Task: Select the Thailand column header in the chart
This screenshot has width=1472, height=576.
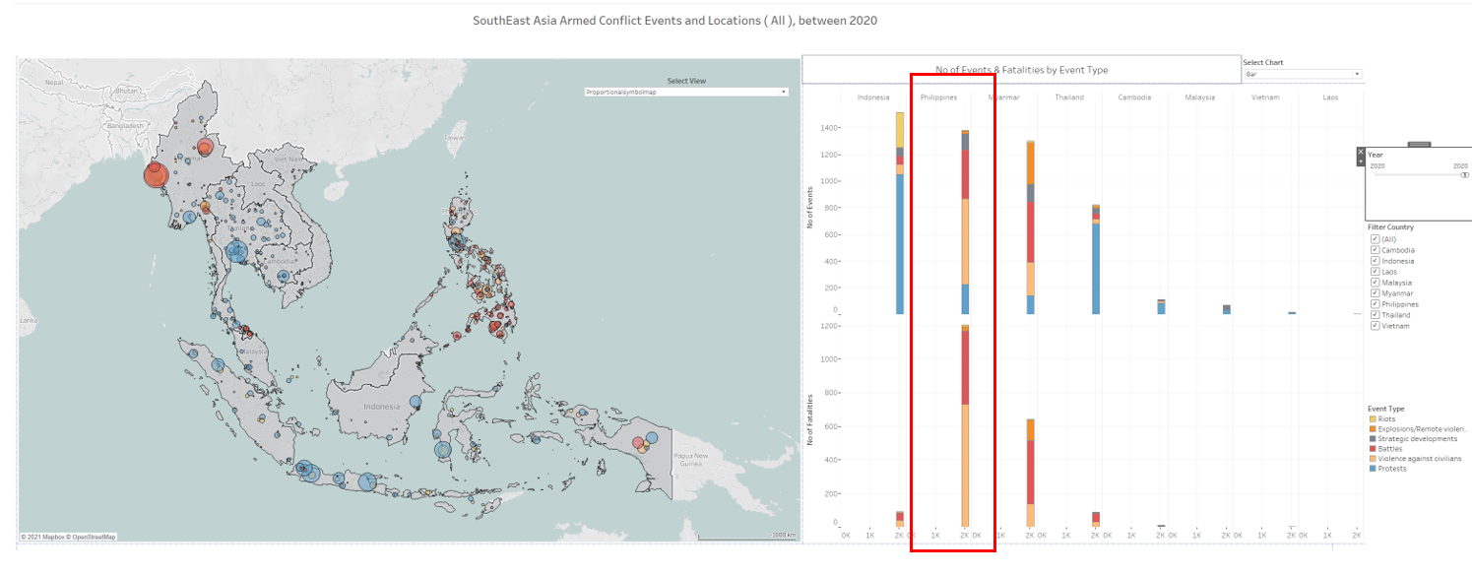Action: click(1069, 97)
